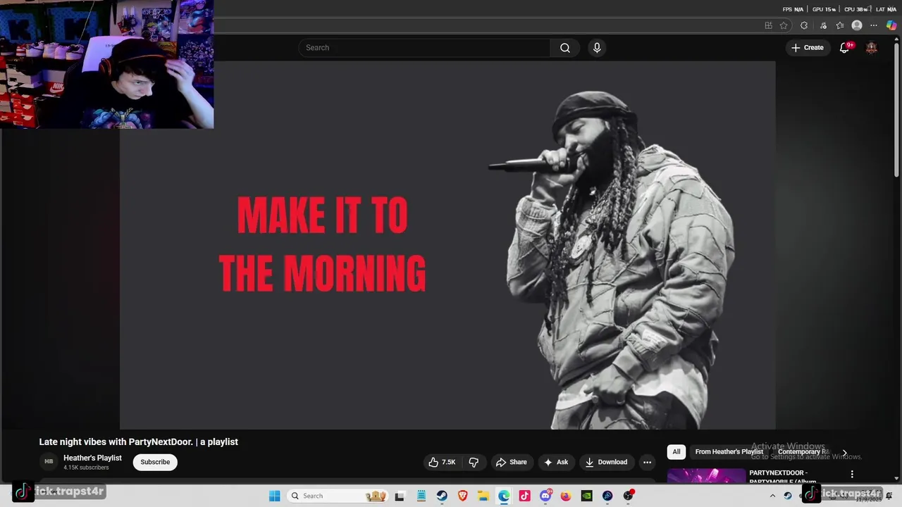The image size is (902, 507).
Task: Open Copilot sidebar icon
Action: [891, 25]
